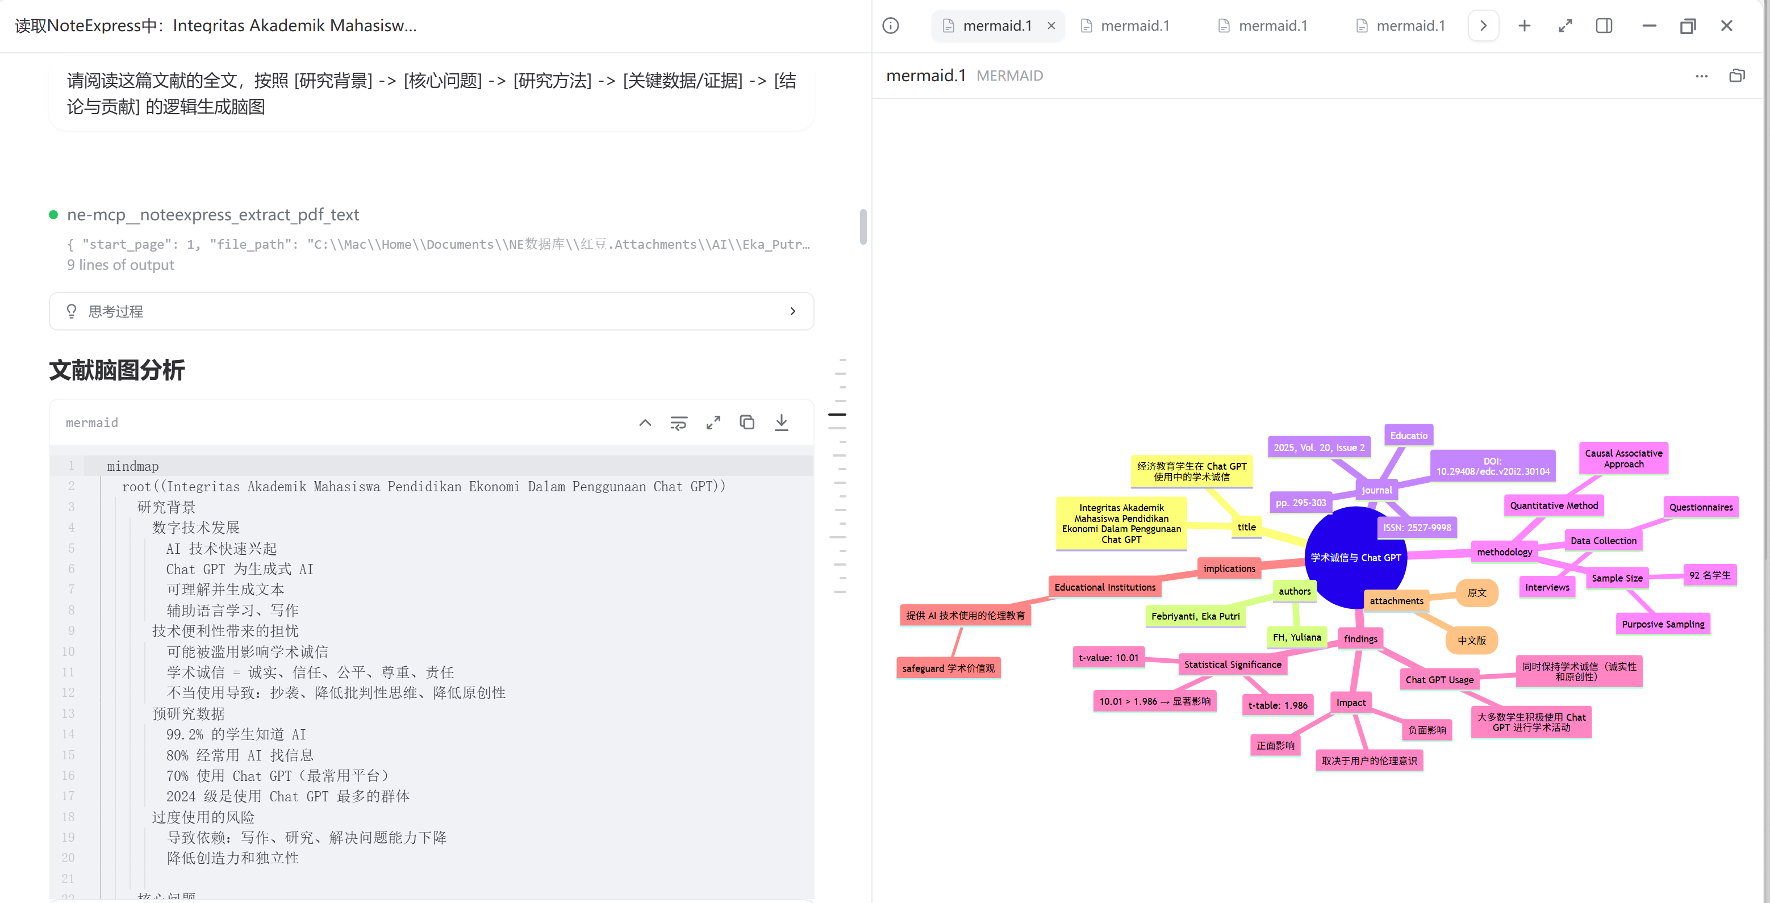The image size is (1770, 903).
Task: Click the '中文版' attachment node
Action: [1472, 641]
